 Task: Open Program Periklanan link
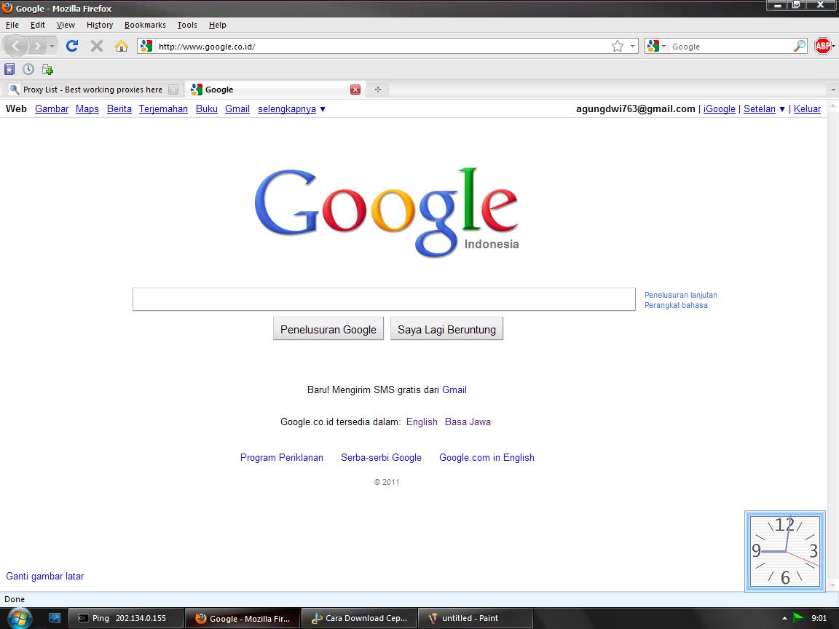pos(281,457)
